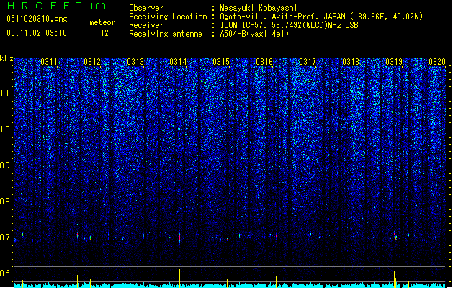Click the strong red meteor echo at 0314
The width and height of the screenshot is (453, 288).
[x=180, y=237]
